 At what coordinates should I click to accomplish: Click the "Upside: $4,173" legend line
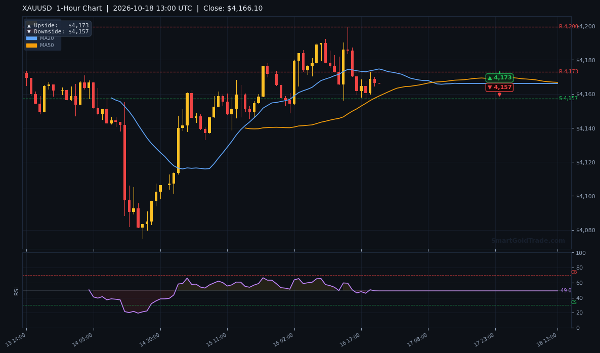point(58,25)
